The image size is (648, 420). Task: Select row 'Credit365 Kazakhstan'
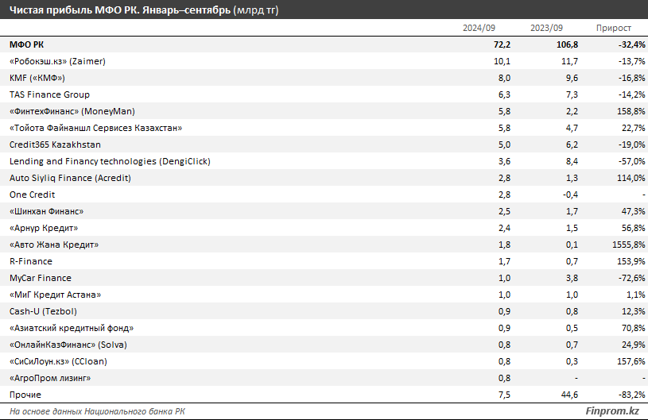(324, 144)
